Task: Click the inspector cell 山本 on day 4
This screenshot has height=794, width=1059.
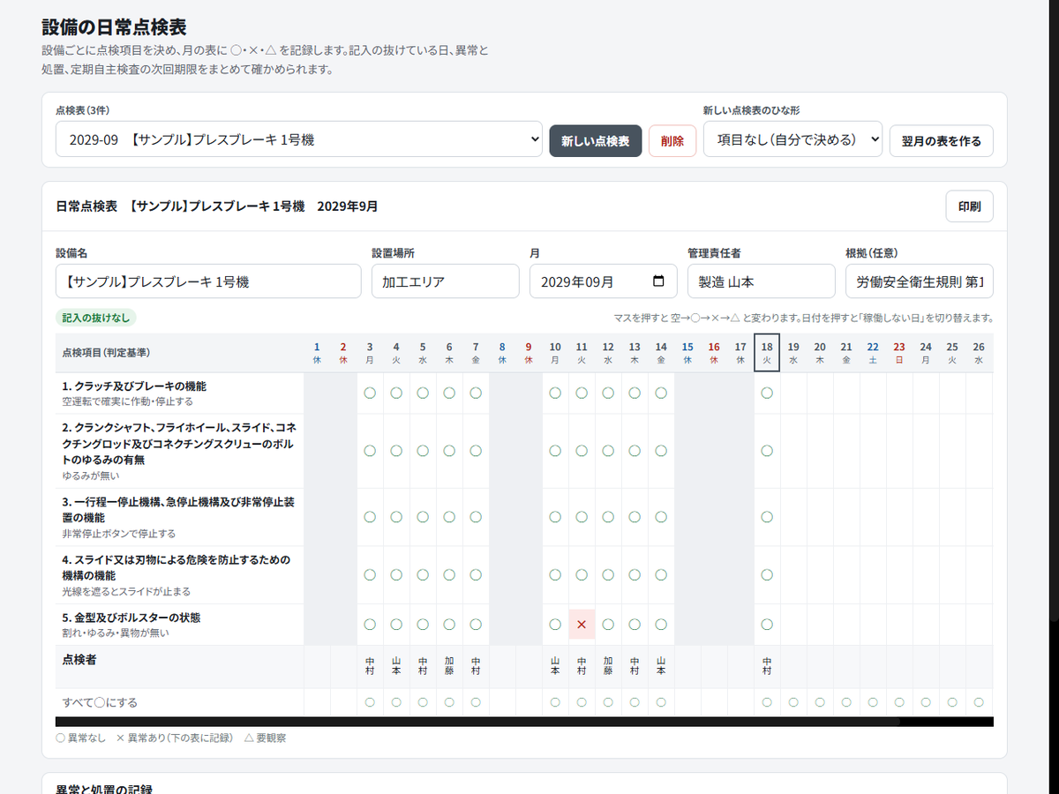Action: [396, 666]
